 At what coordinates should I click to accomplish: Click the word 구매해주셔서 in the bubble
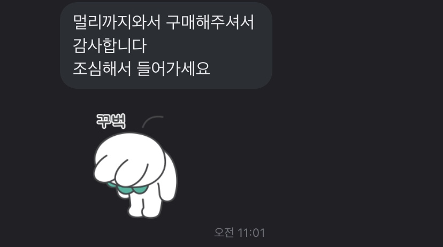210,22
